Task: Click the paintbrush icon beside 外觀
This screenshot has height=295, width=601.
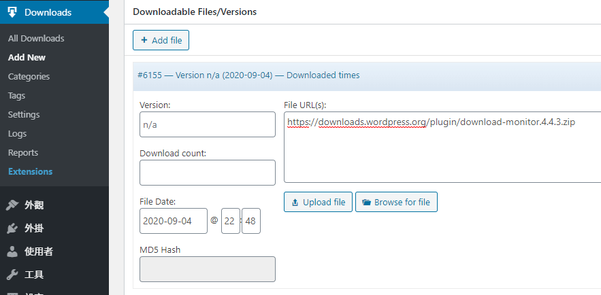Action: (12, 205)
